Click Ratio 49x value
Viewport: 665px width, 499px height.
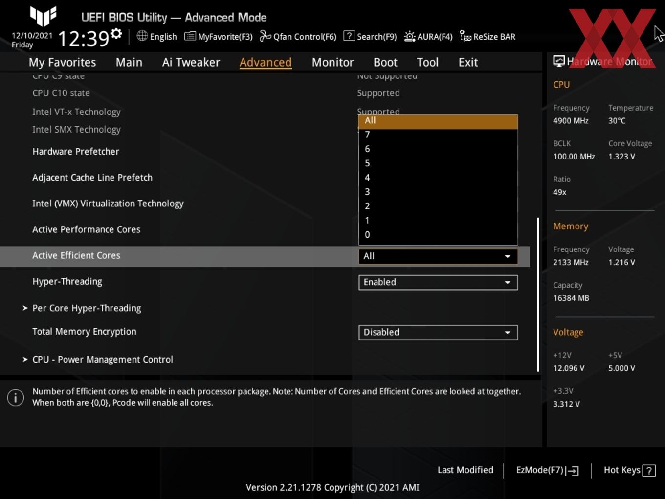point(559,192)
